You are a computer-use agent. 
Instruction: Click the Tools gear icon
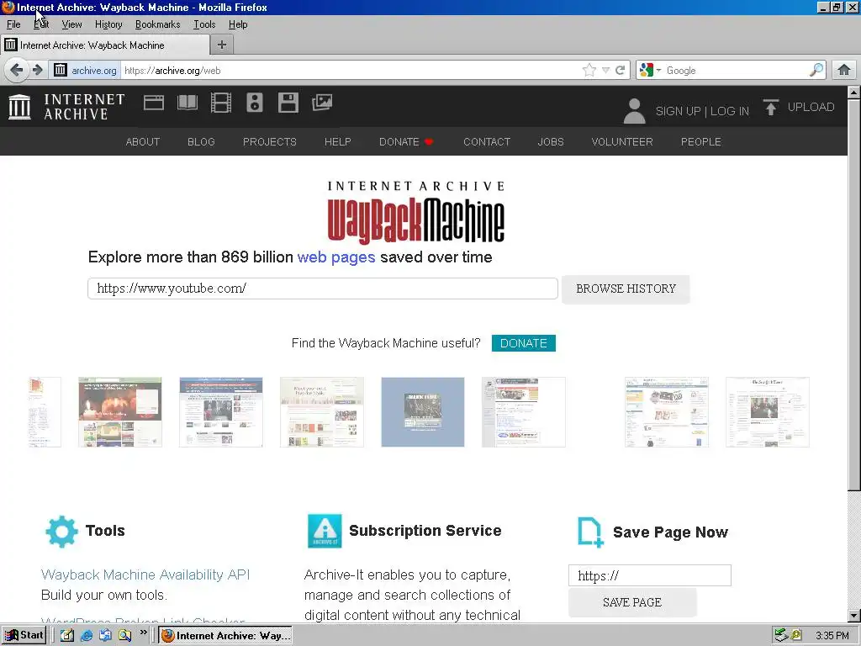(61, 532)
